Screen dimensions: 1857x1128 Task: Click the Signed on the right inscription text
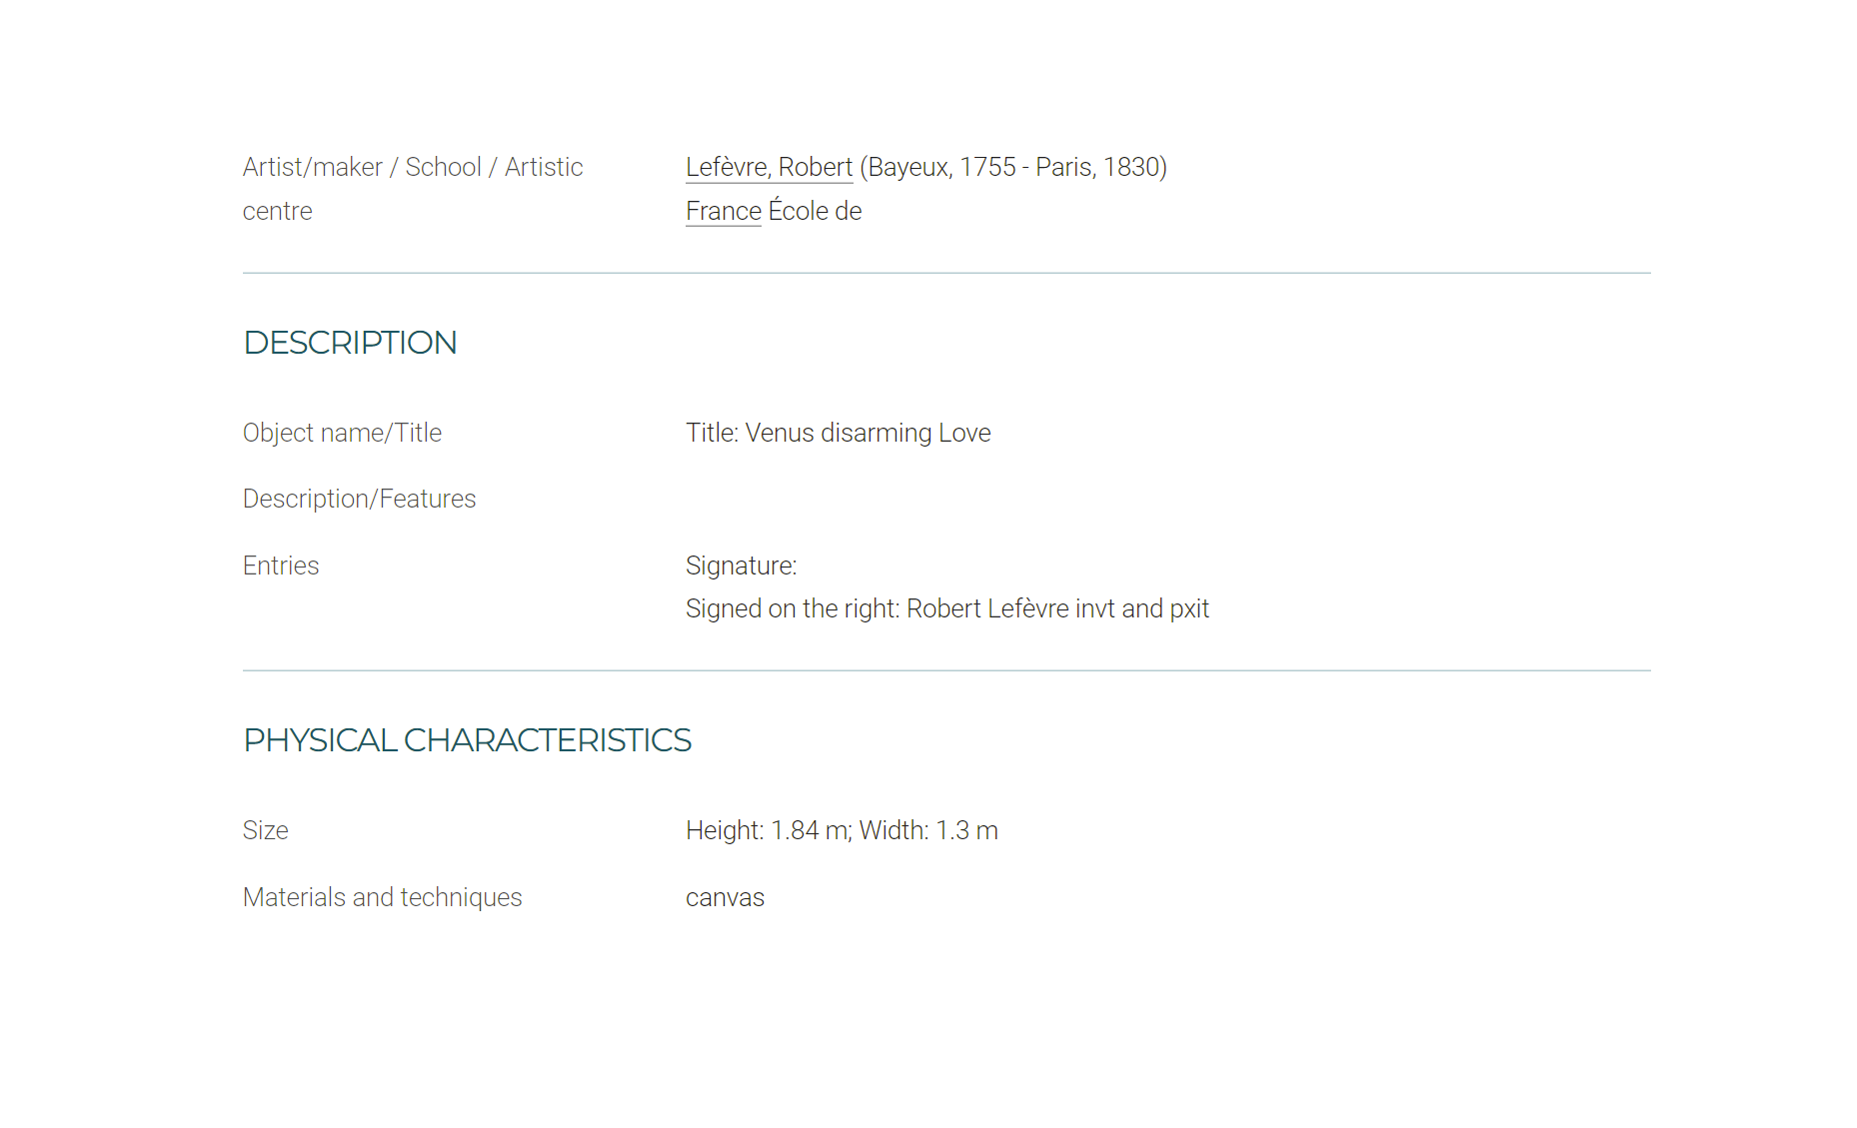point(946,608)
